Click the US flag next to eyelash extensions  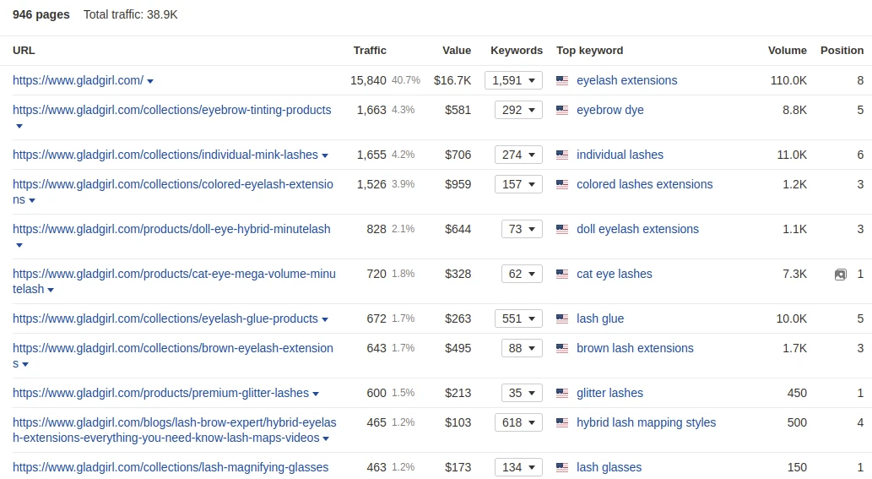pyautogui.click(x=562, y=80)
